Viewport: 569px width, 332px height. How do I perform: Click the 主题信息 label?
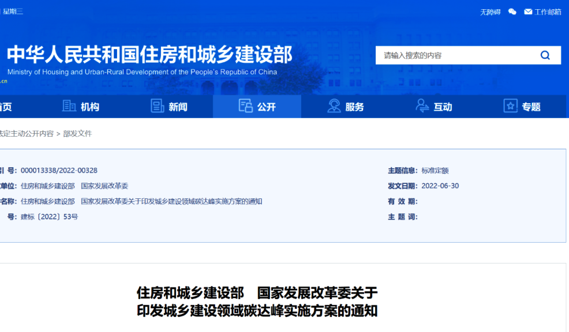click(x=402, y=171)
